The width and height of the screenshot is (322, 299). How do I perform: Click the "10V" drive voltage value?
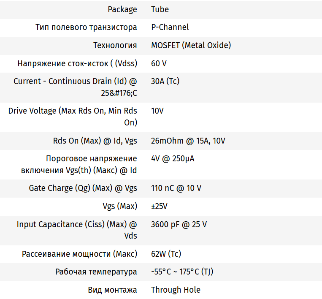[157, 111]
